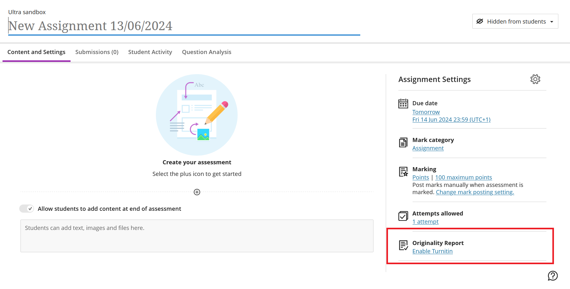The height and width of the screenshot is (289, 570).
Task: Click the Originality Report icon
Action: tap(403, 245)
